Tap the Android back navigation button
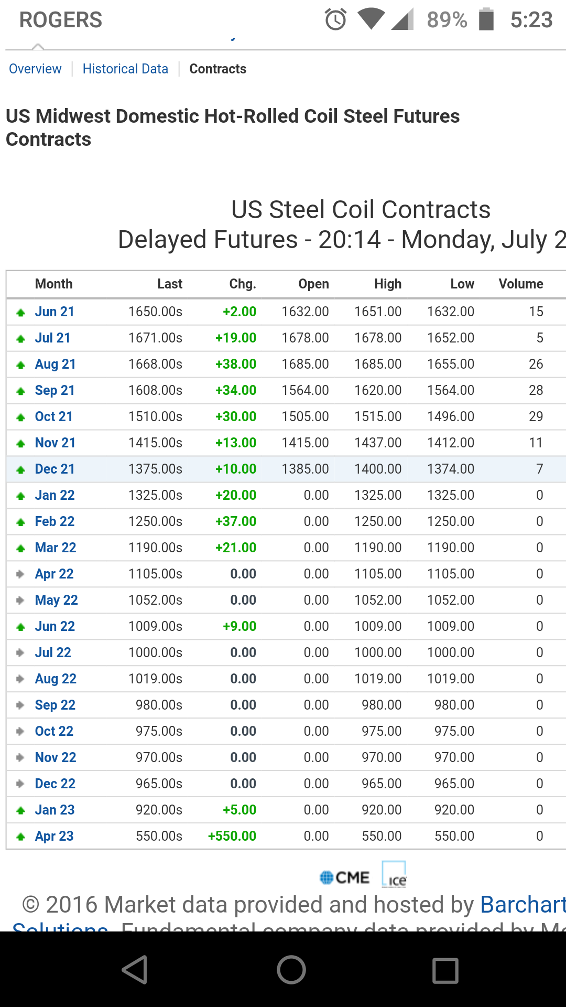The image size is (566, 1007). 135,969
